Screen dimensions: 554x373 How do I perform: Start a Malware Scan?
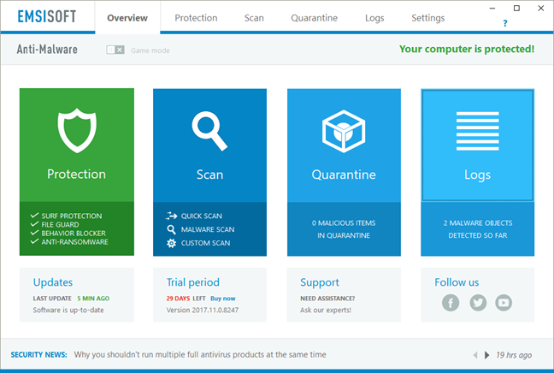point(208,229)
